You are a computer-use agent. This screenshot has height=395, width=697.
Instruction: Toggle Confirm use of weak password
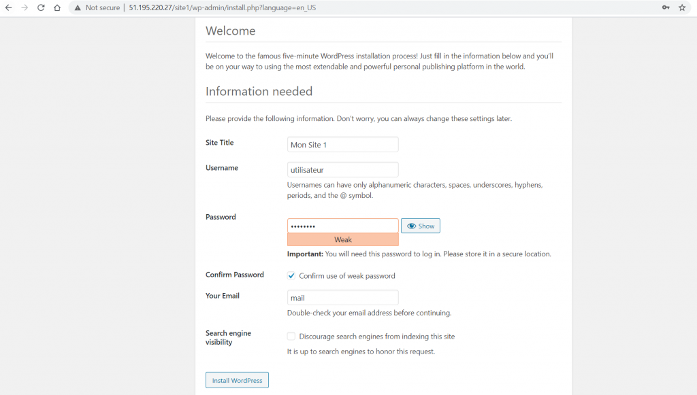pos(291,275)
